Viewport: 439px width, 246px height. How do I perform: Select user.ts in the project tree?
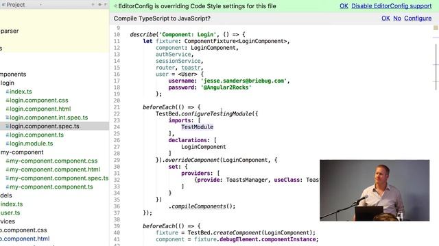pos(10,213)
